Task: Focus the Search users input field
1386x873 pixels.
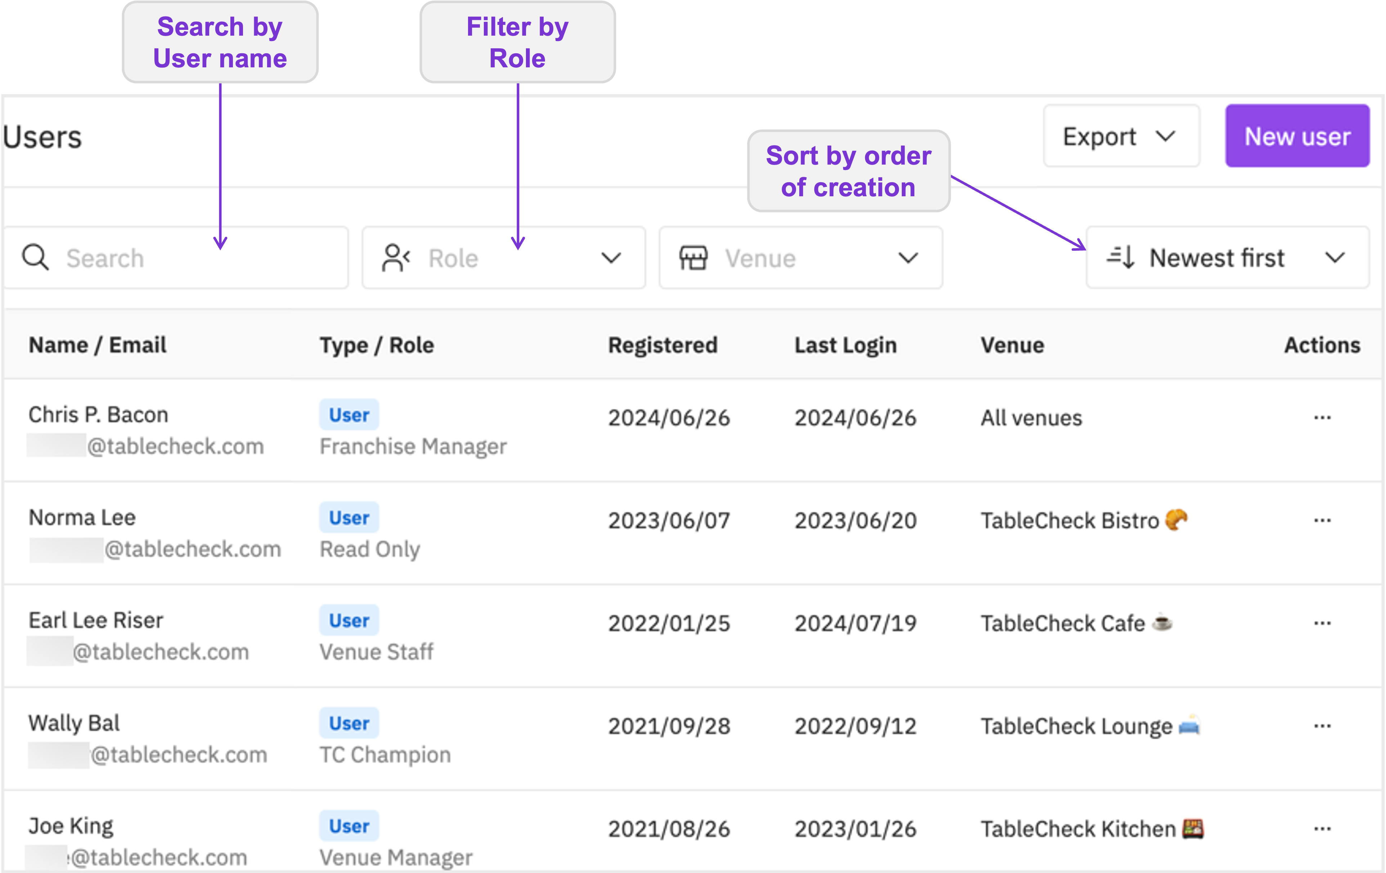Action: [x=176, y=258]
